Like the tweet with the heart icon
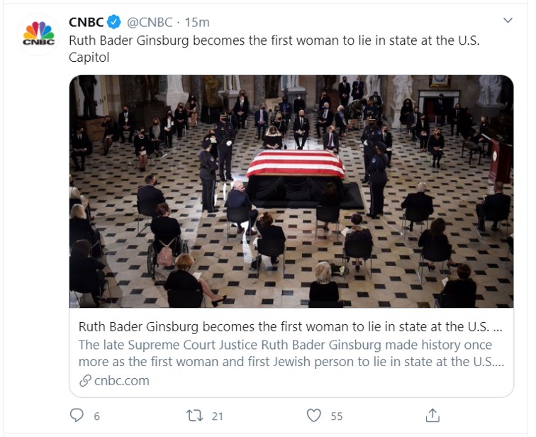This screenshot has height=437, width=536. (x=314, y=415)
